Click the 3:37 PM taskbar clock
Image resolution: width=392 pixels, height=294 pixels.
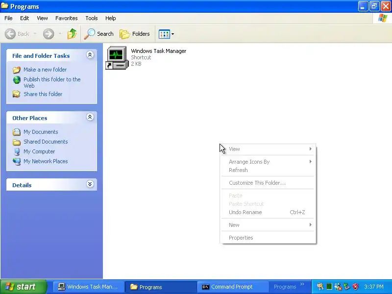374,287
